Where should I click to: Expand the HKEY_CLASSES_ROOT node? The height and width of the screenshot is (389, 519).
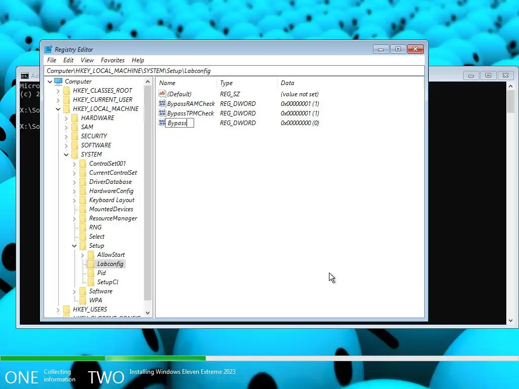[x=58, y=91]
